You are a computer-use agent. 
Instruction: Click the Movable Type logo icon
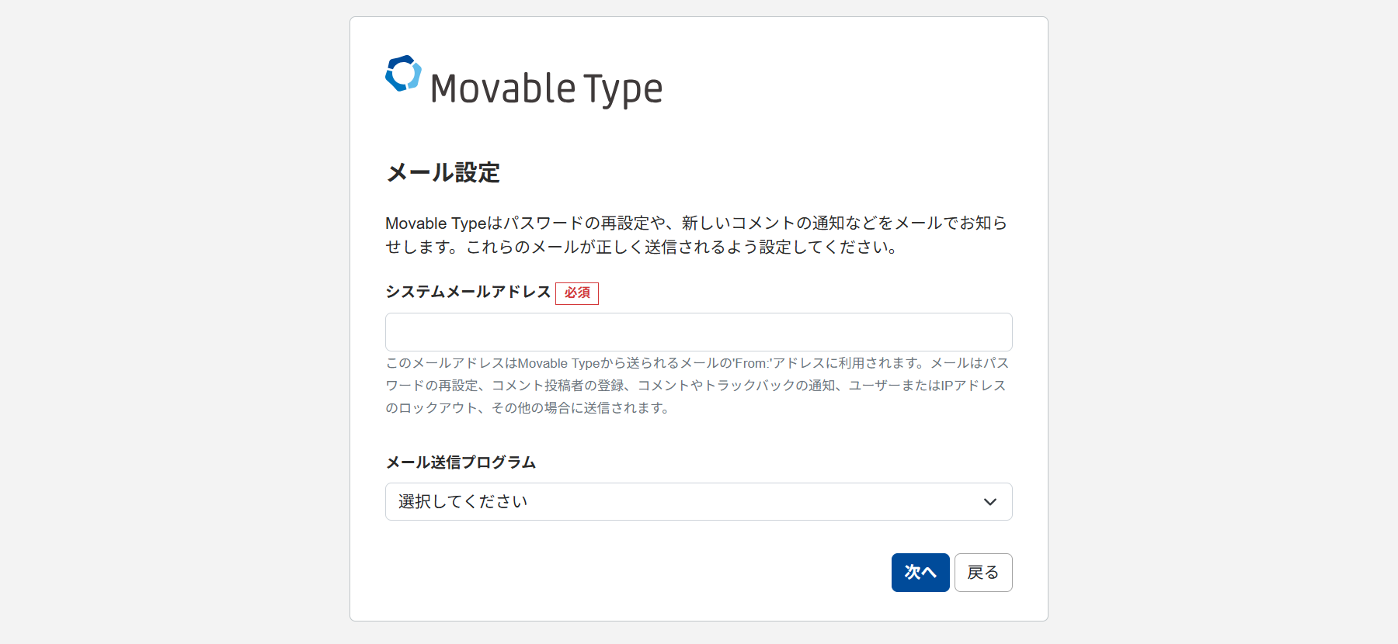pyautogui.click(x=403, y=74)
